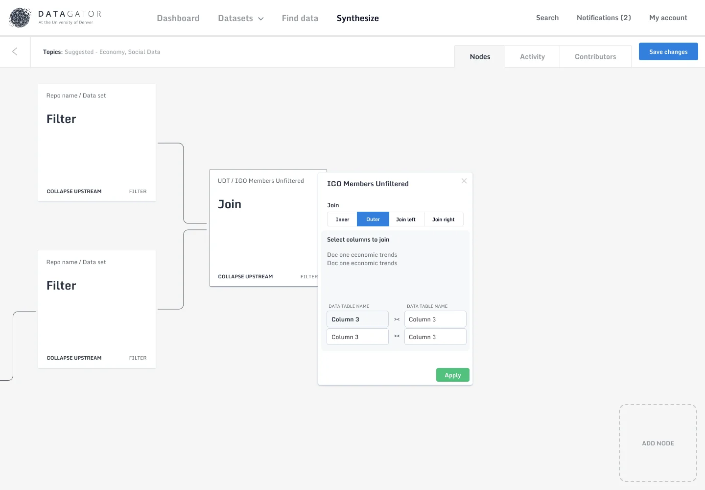Screen dimensions: 705x490
Task: Choose the Join right option
Action: click(x=443, y=220)
